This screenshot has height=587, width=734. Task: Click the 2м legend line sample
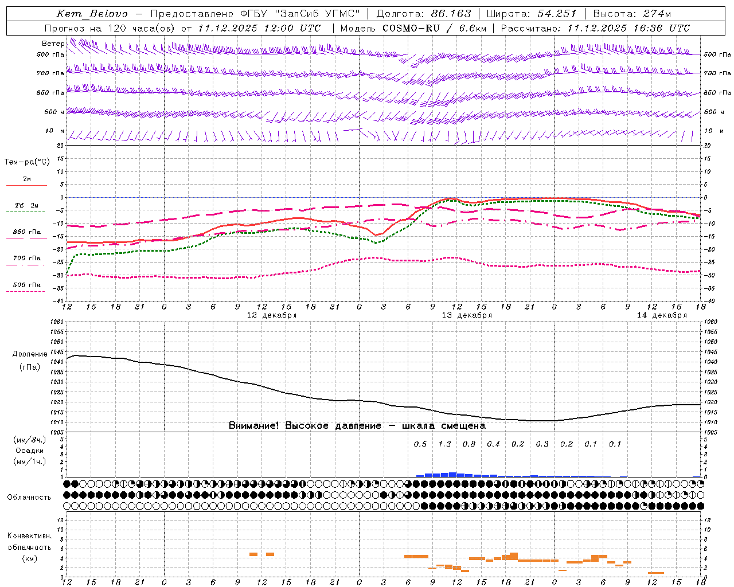tap(26, 185)
